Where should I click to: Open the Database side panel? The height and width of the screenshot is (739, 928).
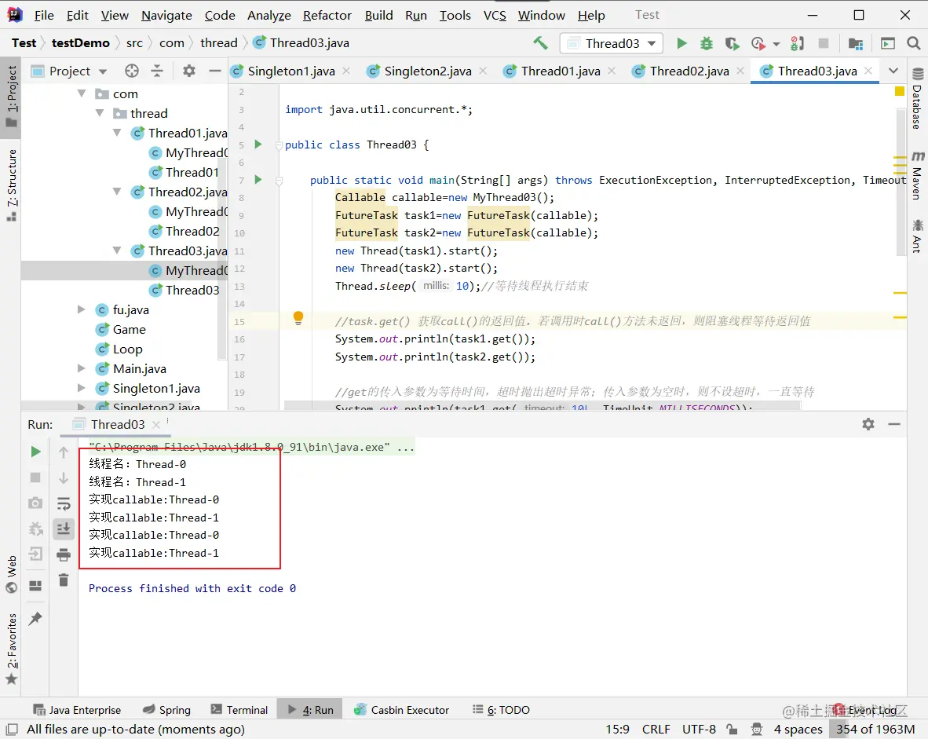pos(917,98)
